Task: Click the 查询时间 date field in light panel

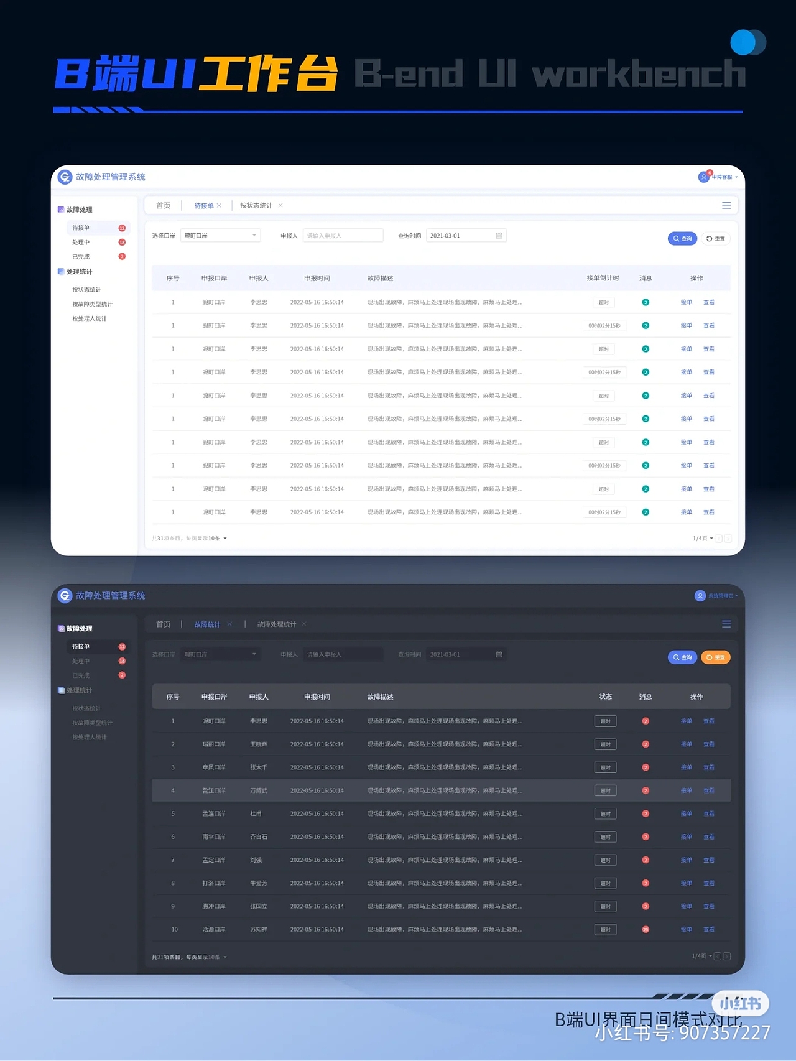Action: coord(466,236)
